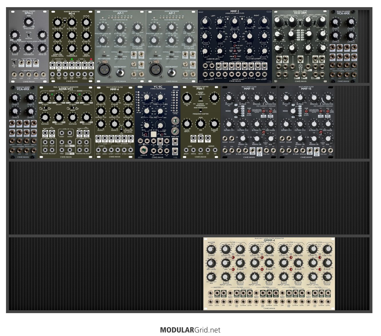The image size is (381, 336).
Task: Adjust the MMF-2 Master Cutoff Hz knob
Action: tap(235, 21)
